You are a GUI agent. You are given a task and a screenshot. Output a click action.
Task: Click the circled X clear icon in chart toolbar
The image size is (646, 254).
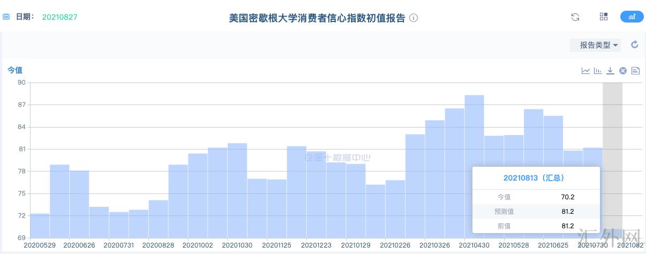(x=623, y=71)
